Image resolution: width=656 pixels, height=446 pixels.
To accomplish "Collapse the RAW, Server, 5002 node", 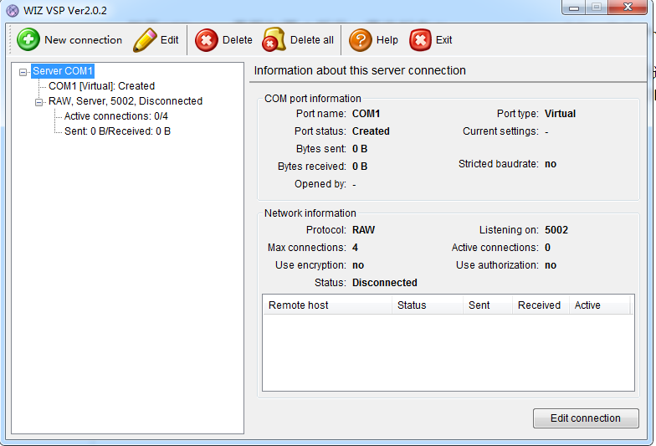I will point(38,102).
